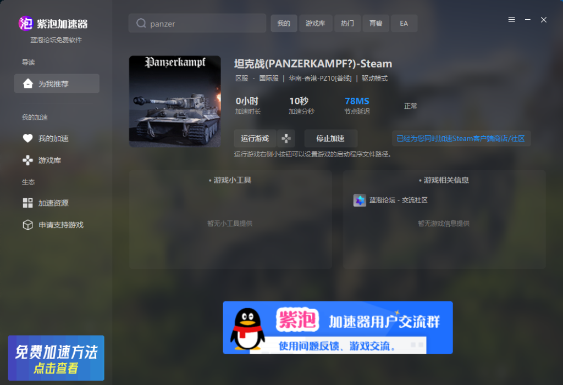Viewport: 563px width, 385px height.
Task: Select 为我推荐 in the sidebar
Action: [x=57, y=83]
